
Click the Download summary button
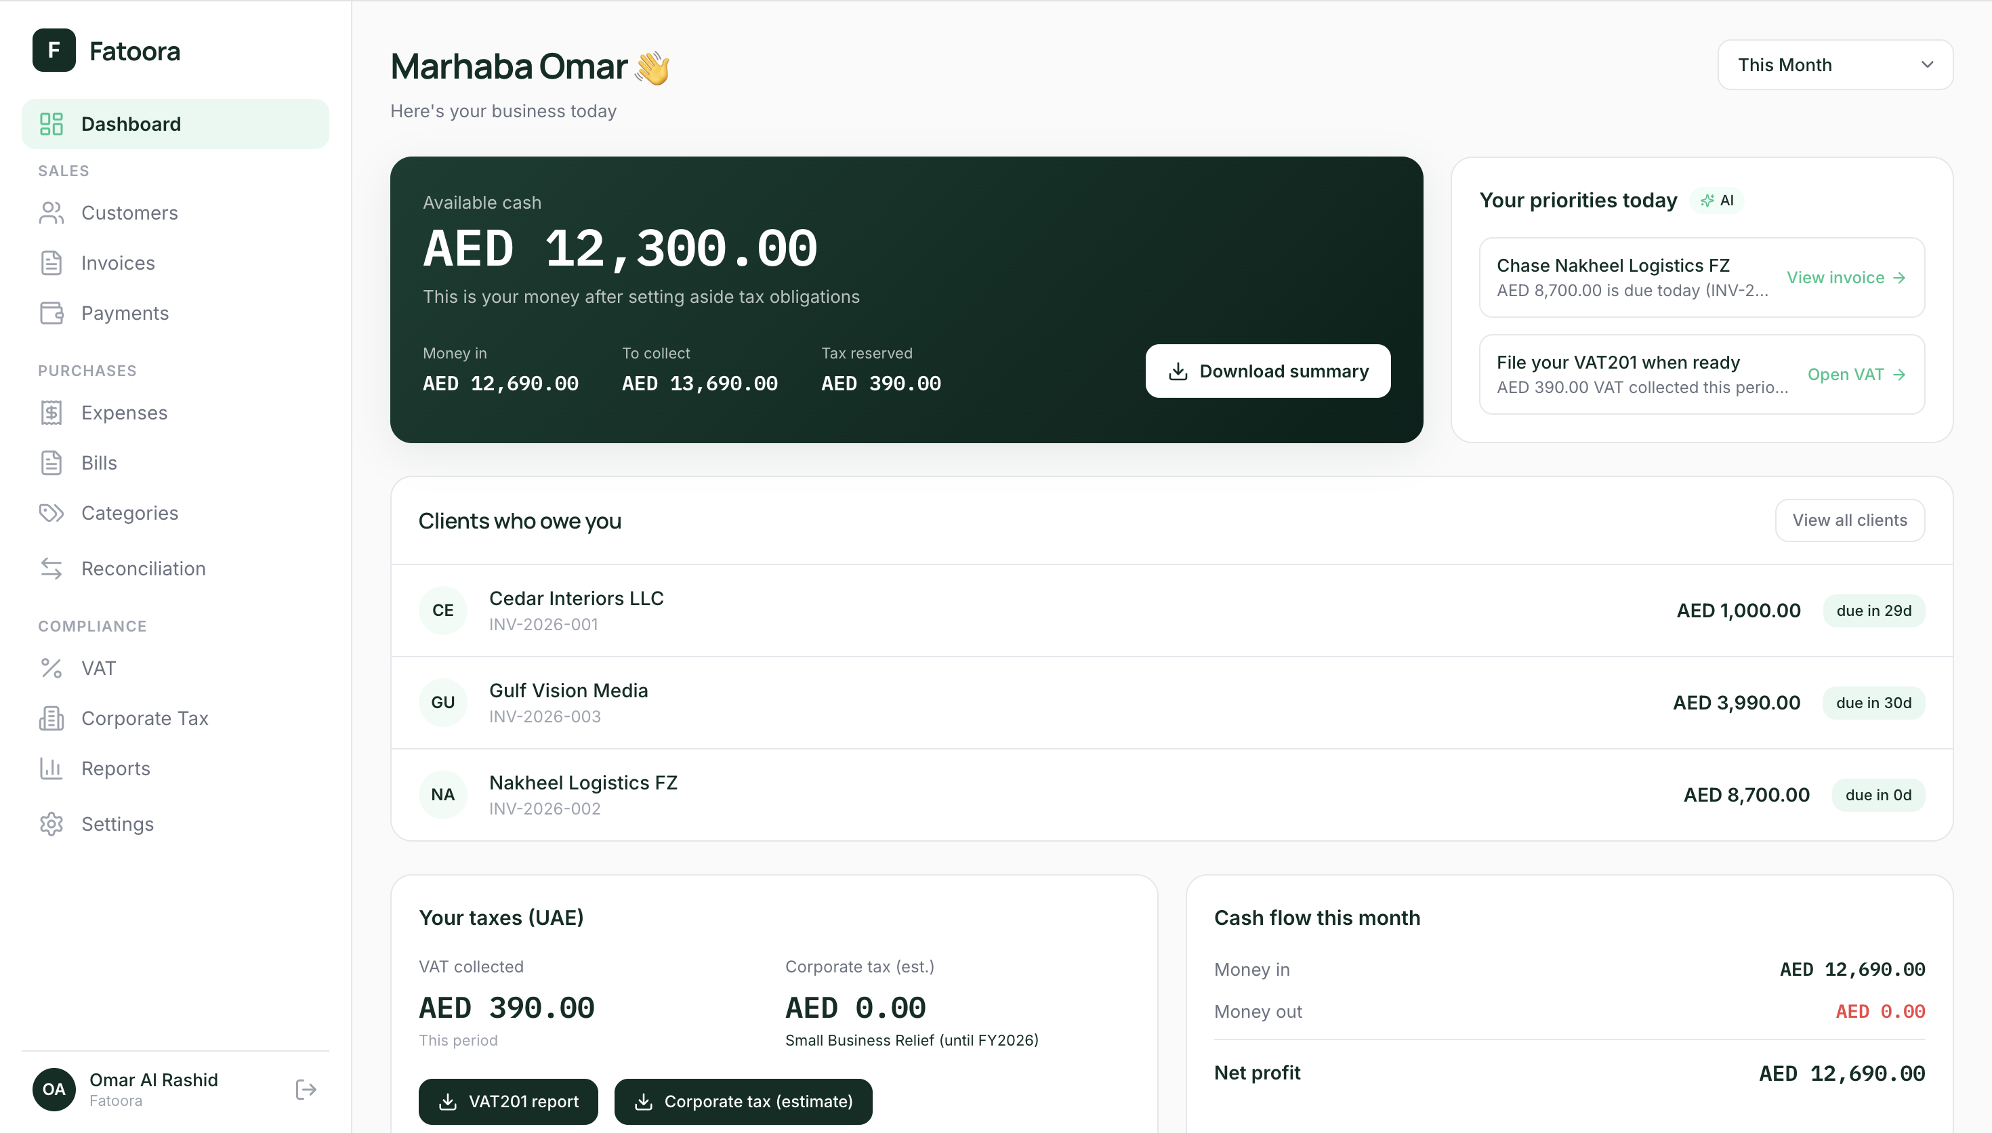click(x=1268, y=371)
